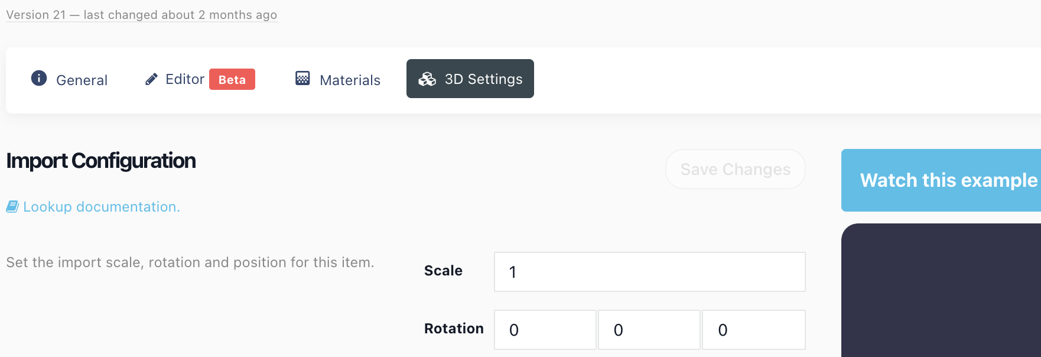Click the book icon beside Lookup documentation
Viewport: 1041px width, 357px height.
click(12, 206)
